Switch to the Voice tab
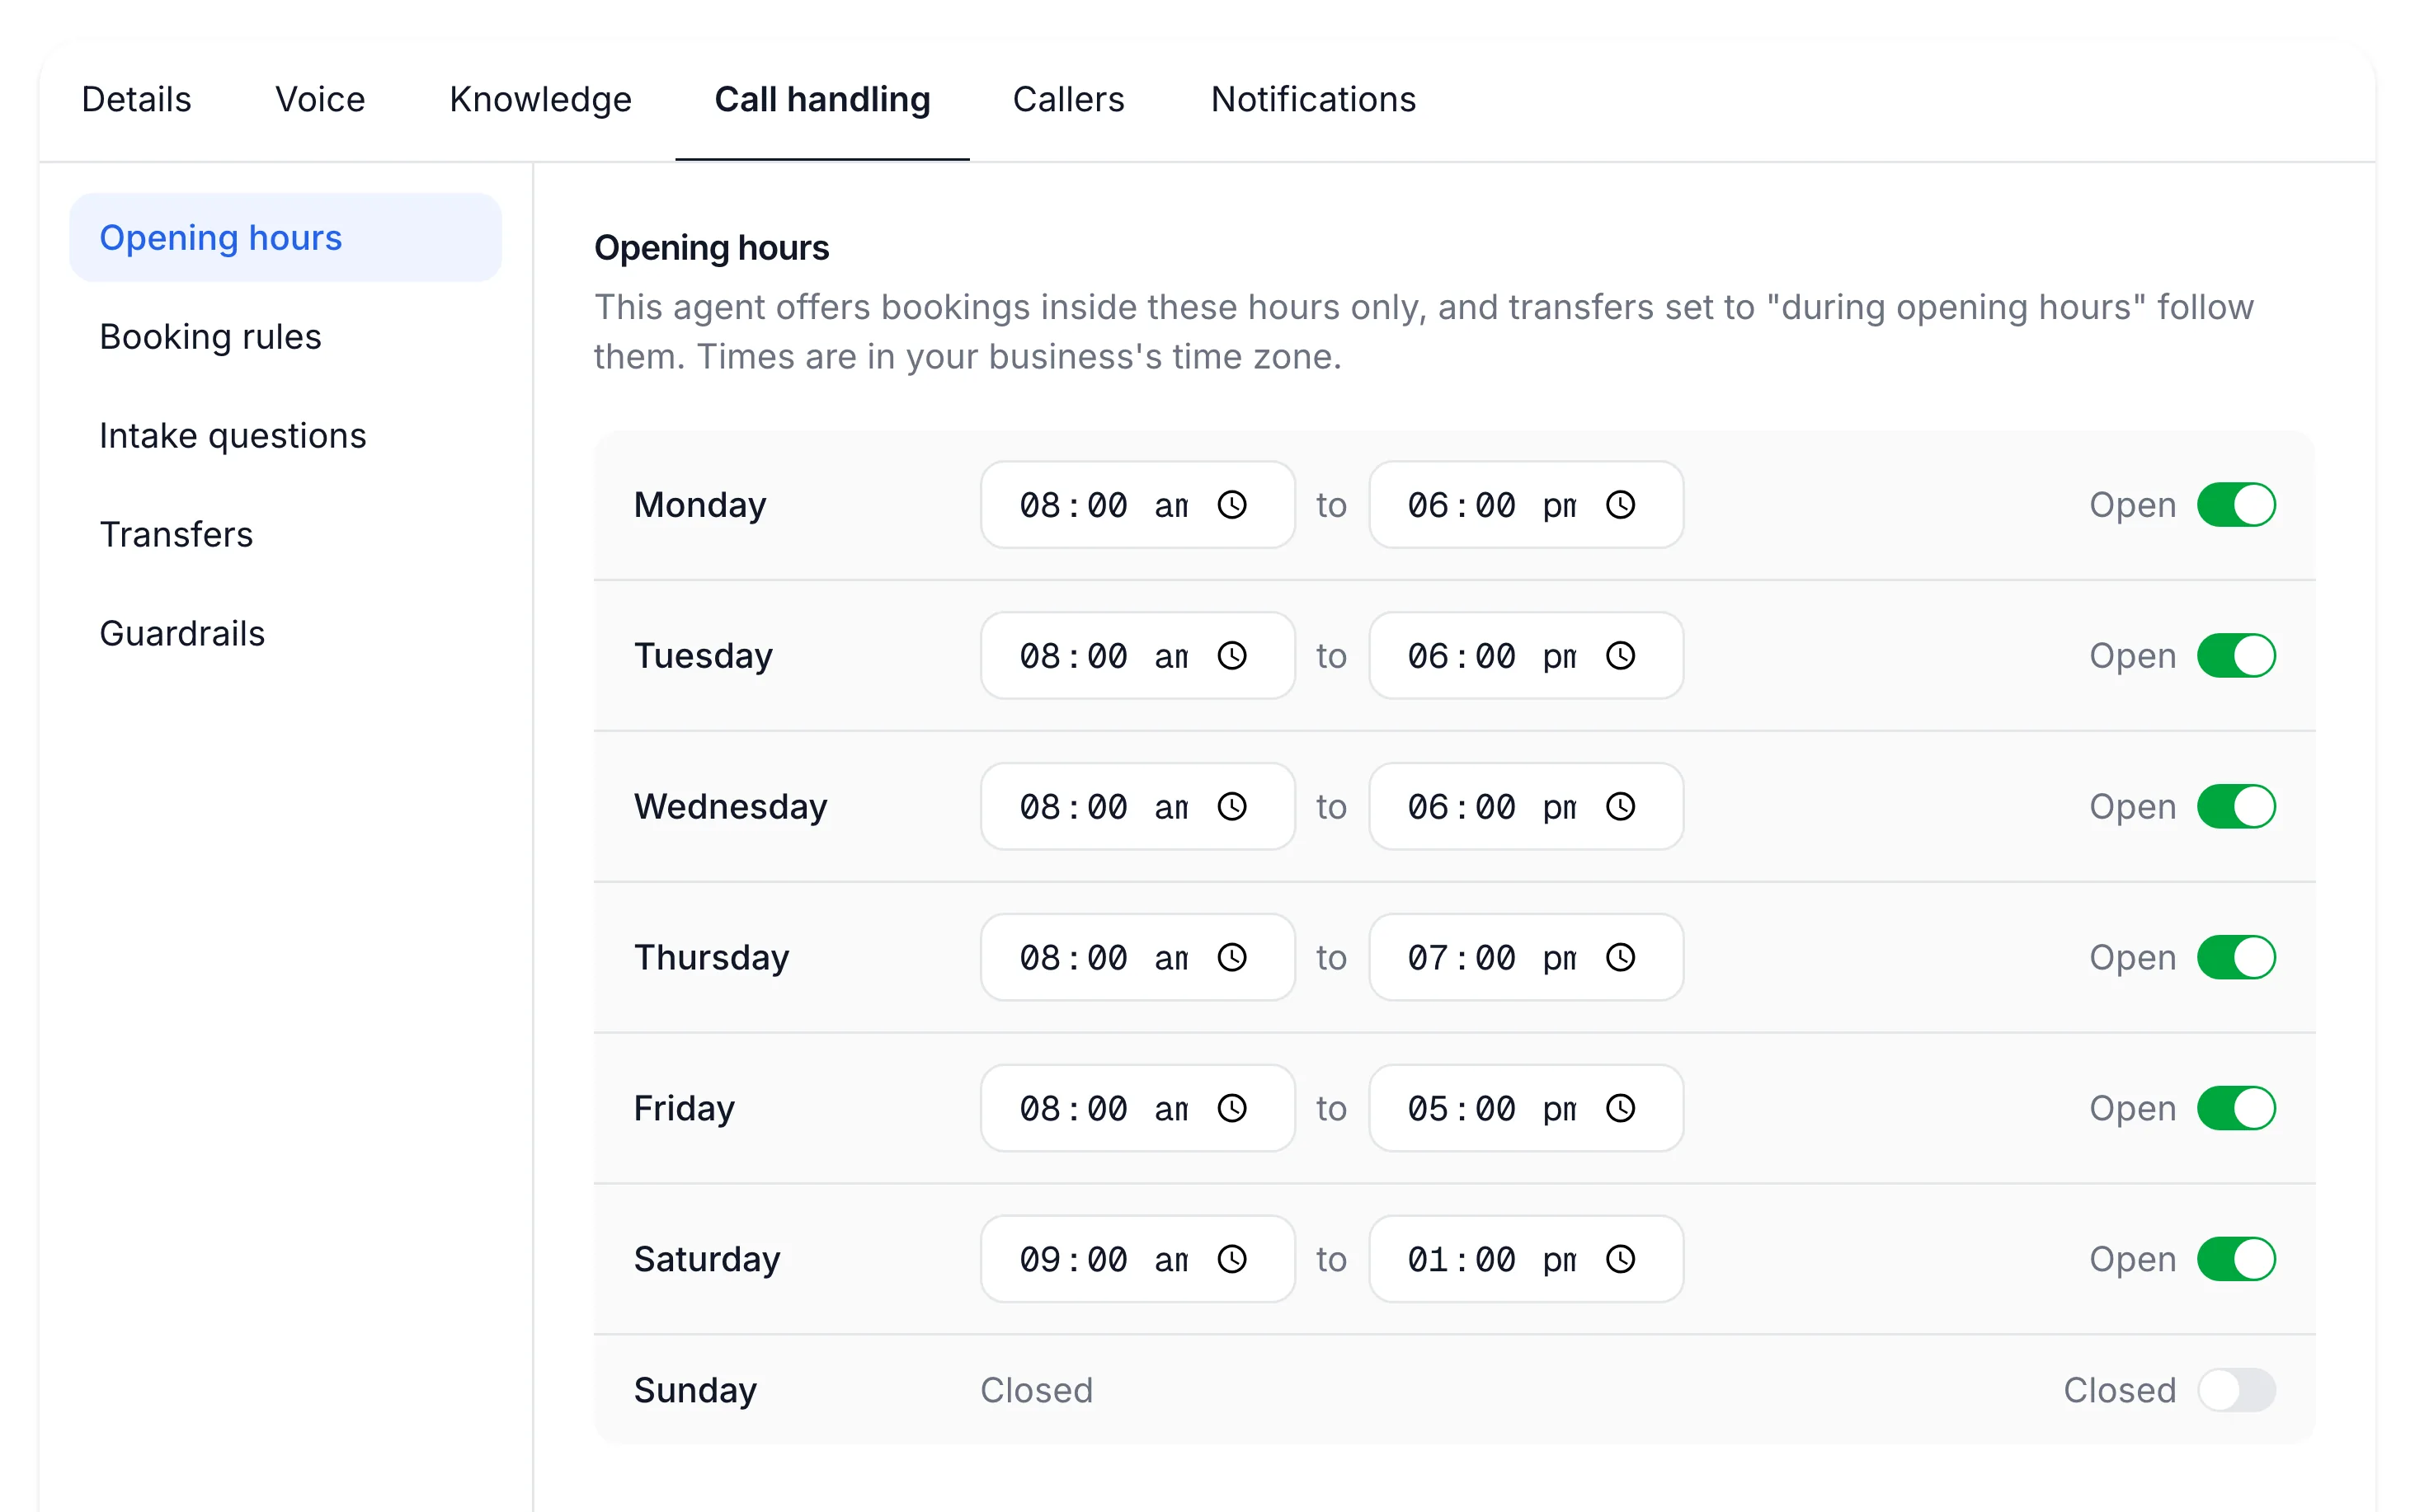2415x1512 pixels. coord(320,100)
